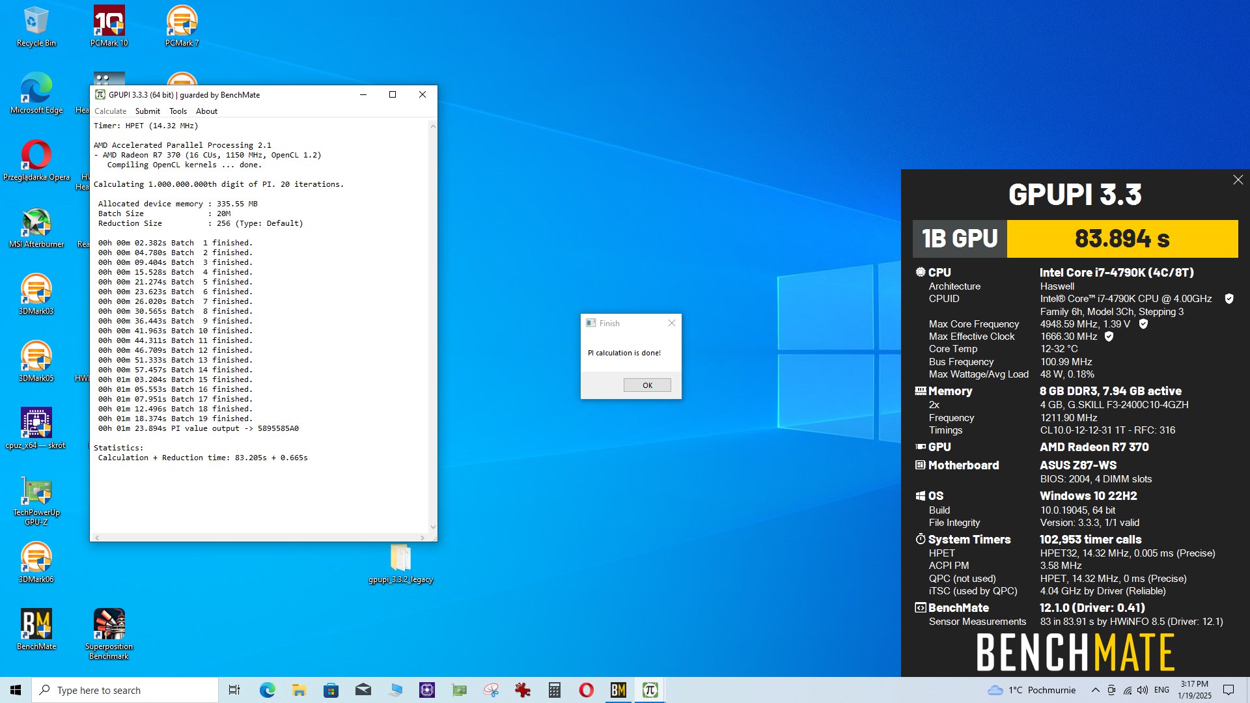Click right arrow of GPUPI horizontal scrollbar
Image resolution: width=1250 pixels, height=703 pixels.
point(423,538)
